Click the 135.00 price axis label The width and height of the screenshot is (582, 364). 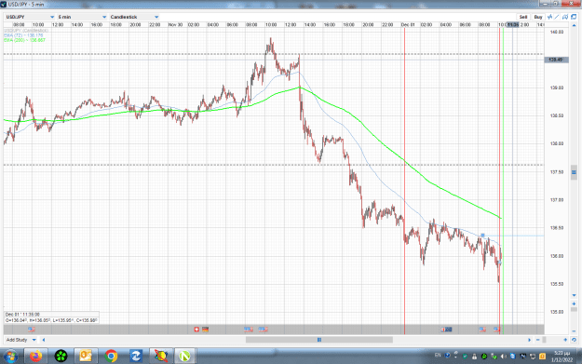coord(557,312)
